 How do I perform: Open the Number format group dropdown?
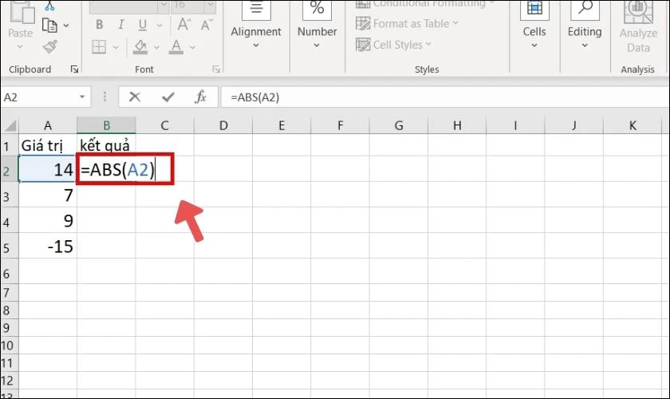point(317,26)
